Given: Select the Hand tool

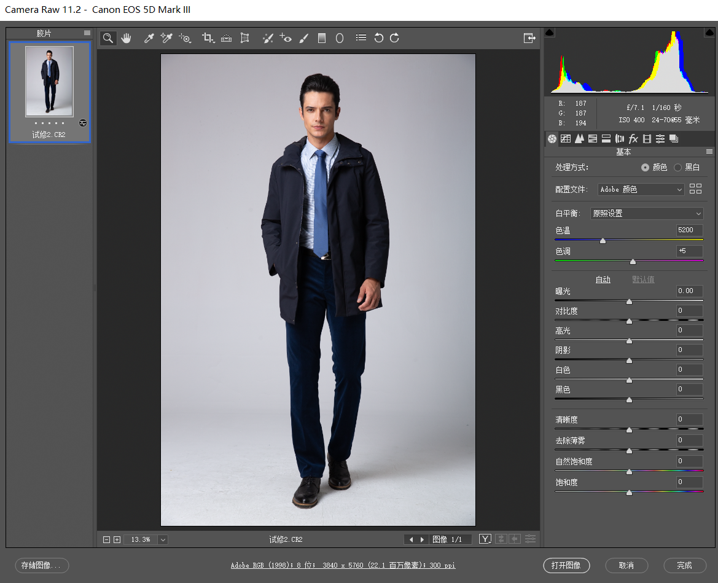Looking at the screenshot, I should 126,38.
